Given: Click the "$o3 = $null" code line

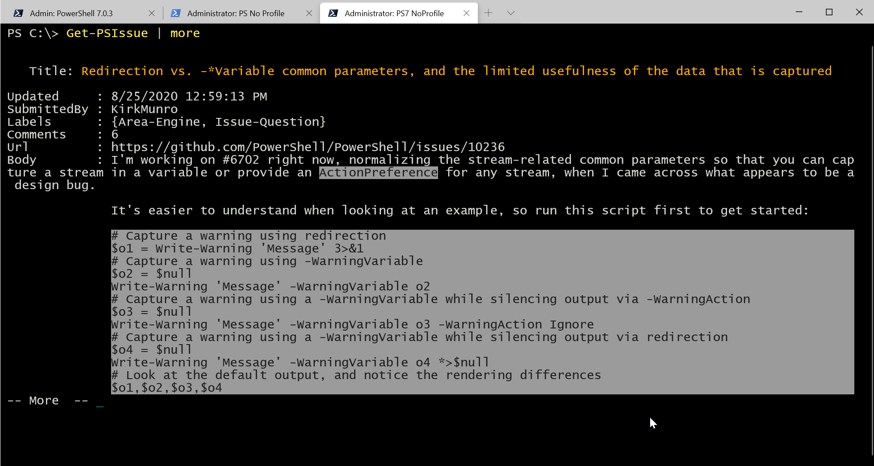Looking at the screenshot, I should pos(152,312).
